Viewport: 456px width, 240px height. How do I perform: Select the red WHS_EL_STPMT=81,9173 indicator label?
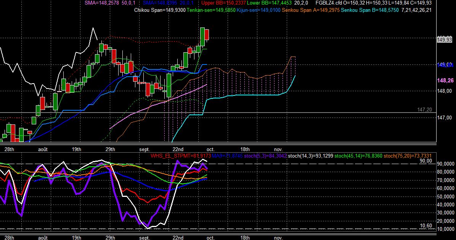click(x=180, y=156)
